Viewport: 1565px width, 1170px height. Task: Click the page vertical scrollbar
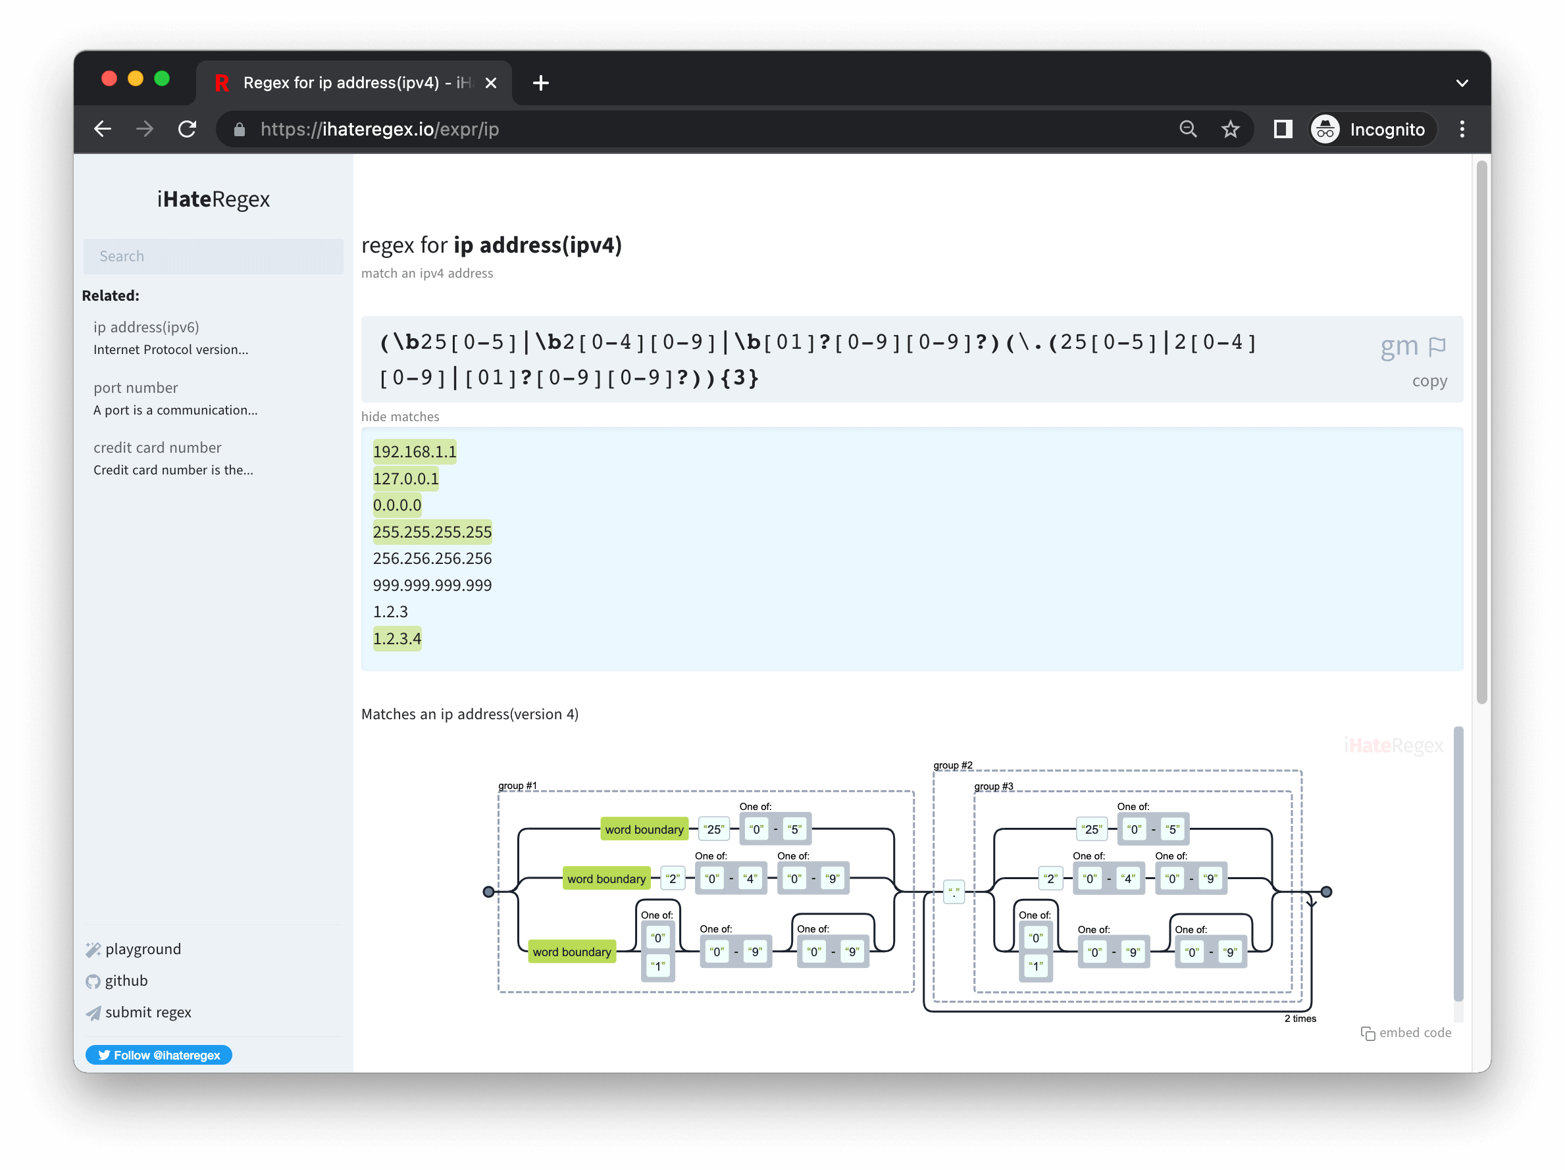pos(1481,432)
